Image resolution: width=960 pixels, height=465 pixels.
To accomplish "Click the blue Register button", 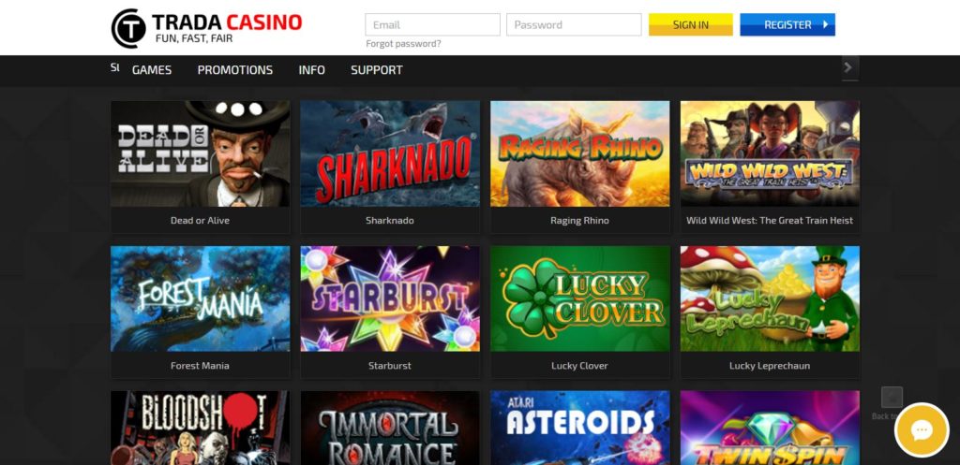I will 787,24.
